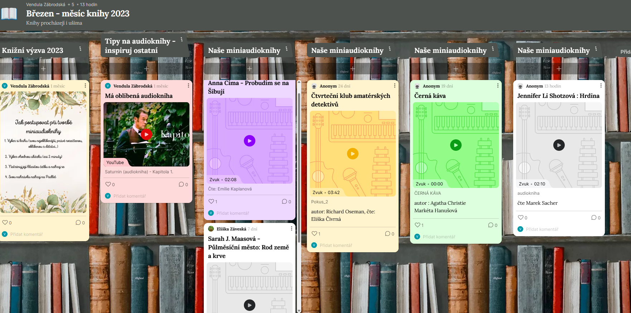Open the Knižní výzva 2023 section menu
Viewport: 631px width, 313px height.
pos(80,49)
